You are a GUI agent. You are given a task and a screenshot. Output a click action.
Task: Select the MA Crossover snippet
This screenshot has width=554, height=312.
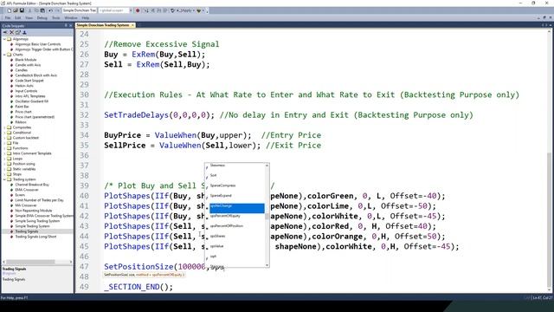click(x=26, y=205)
